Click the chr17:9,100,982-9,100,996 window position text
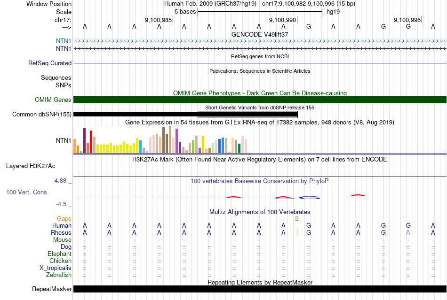This screenshot has width=447, height=300. [309, 4]
